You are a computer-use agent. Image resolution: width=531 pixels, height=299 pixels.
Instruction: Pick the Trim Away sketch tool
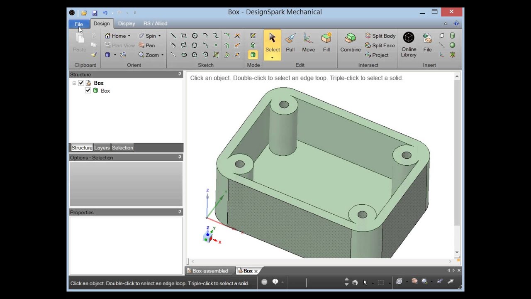pyautogui.click(x=237, y=36)
